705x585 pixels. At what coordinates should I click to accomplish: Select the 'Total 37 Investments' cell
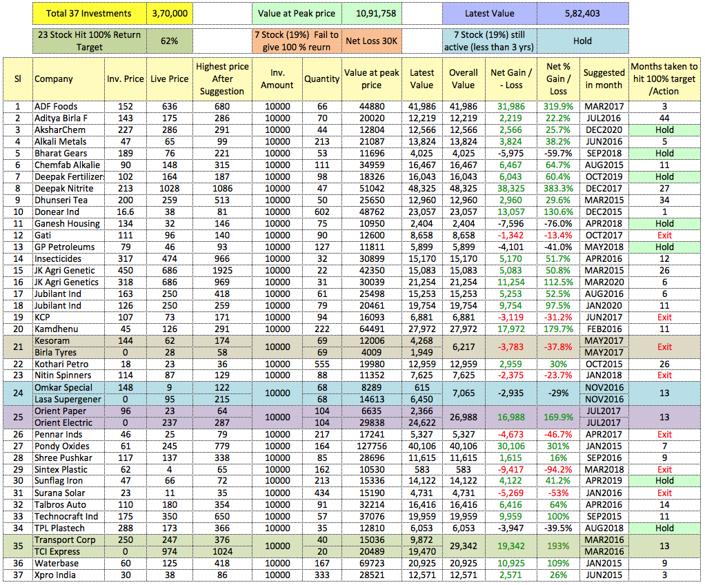pos(90,14)
